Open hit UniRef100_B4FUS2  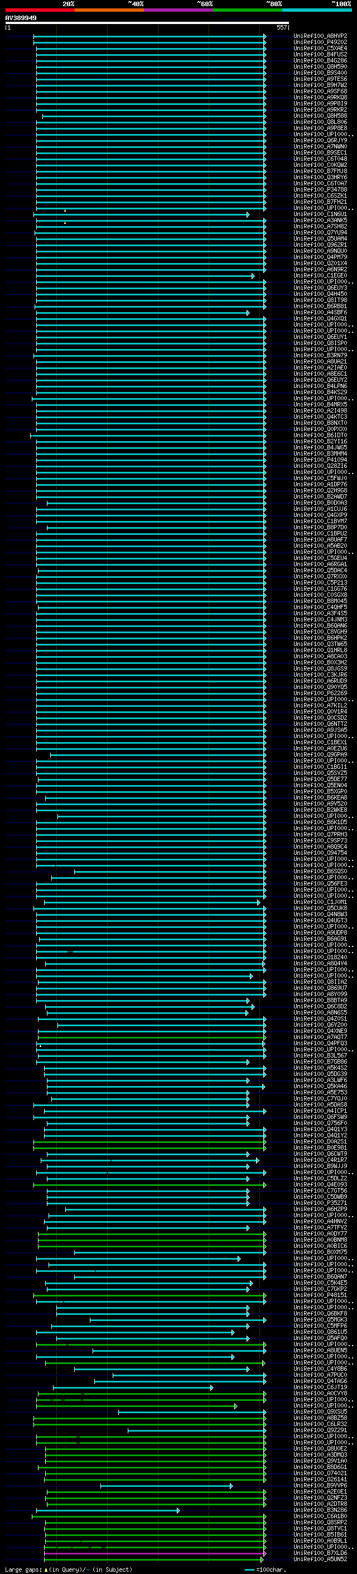coord(320,54)
